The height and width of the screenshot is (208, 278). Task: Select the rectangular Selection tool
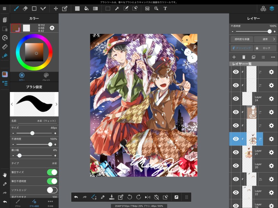pos(108,8)
